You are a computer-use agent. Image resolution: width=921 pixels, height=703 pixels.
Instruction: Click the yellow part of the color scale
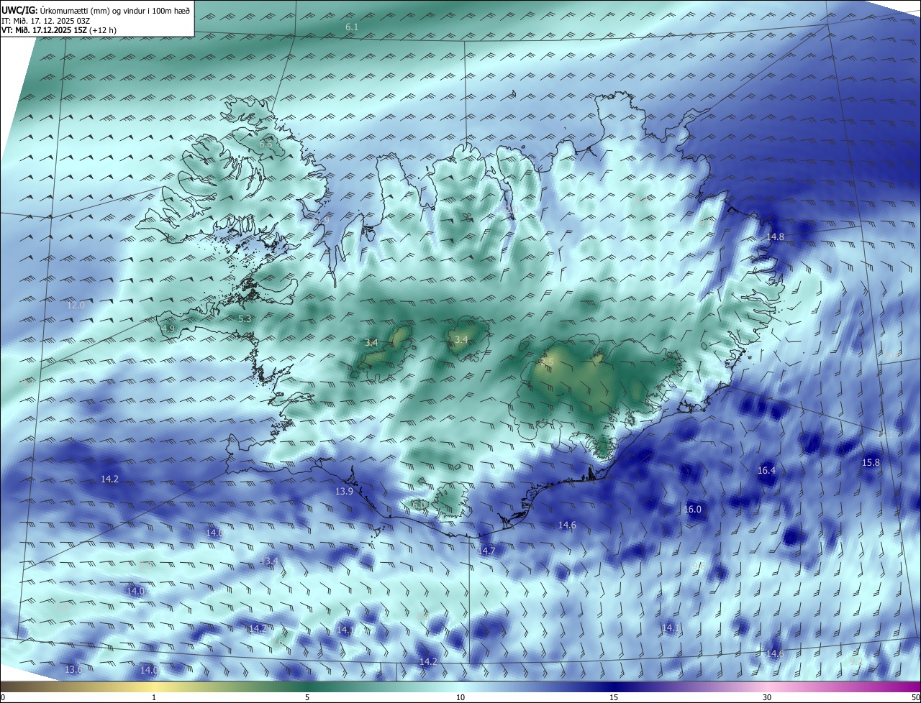(x=154, y=686)
